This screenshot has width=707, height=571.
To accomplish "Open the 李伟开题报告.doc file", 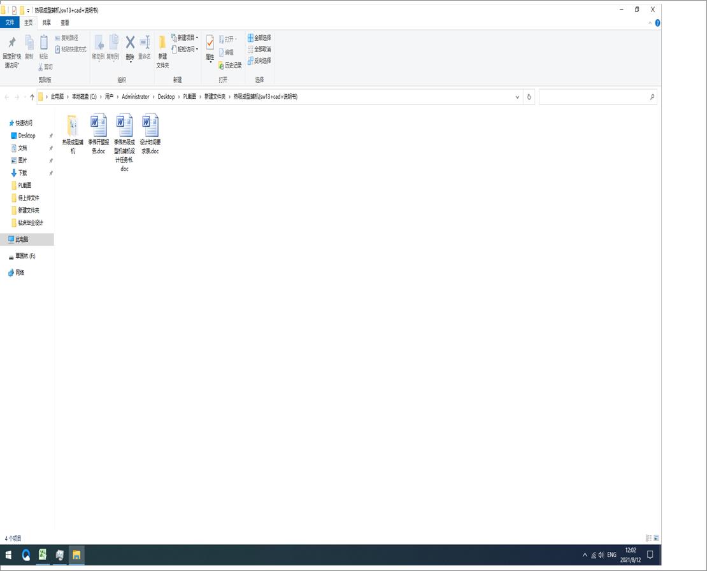I will click(98, 125).
